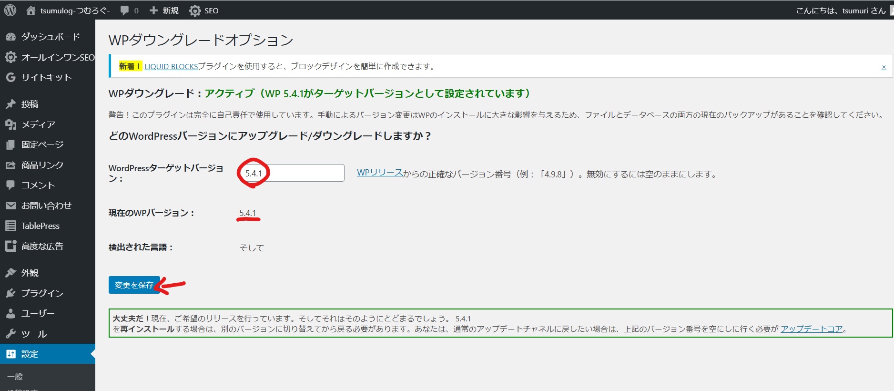Click the WordPress logo icon
Screen dimensions: 894x391
10,10
